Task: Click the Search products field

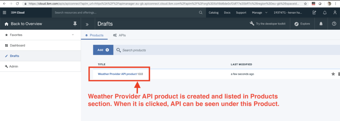Action: (x=226, y=50)
